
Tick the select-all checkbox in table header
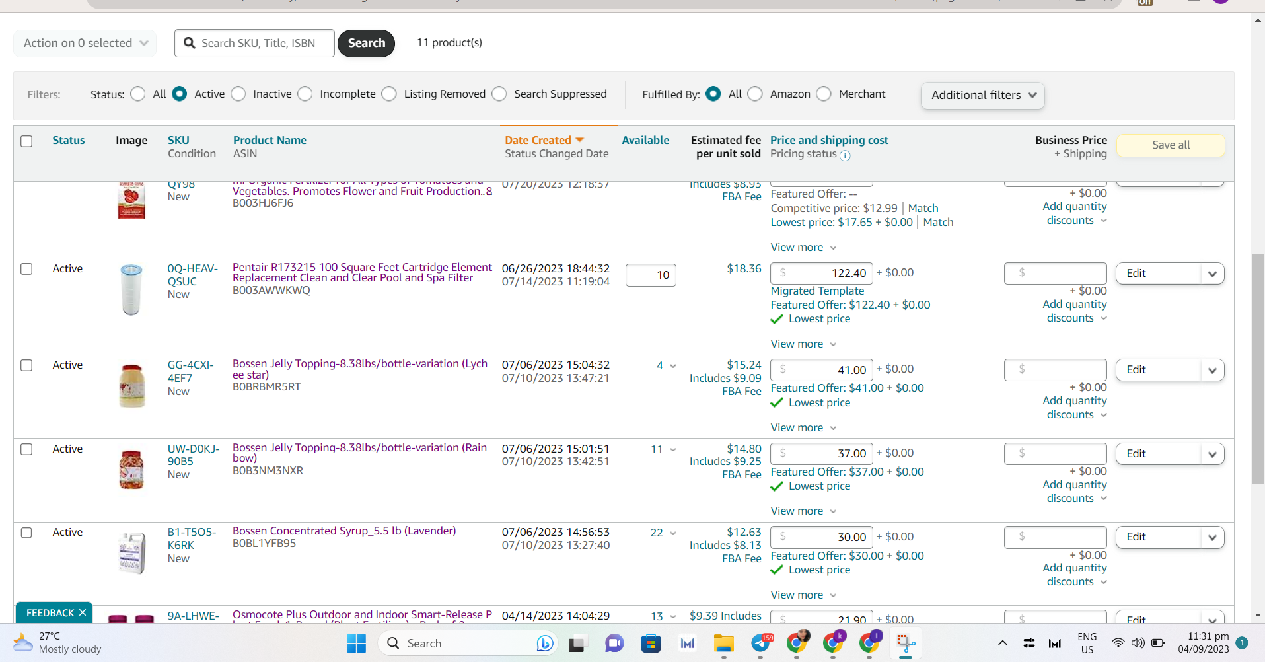26,141
